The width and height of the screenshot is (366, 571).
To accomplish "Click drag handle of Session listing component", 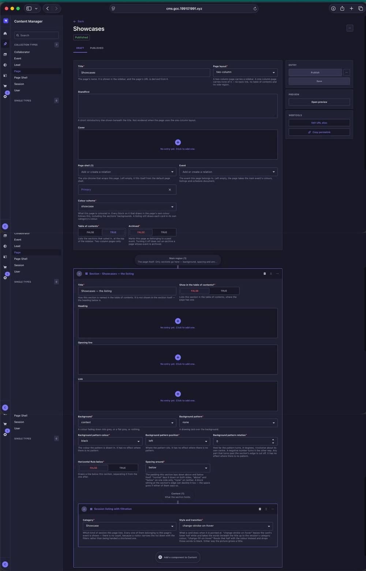I will click(266, 509).
